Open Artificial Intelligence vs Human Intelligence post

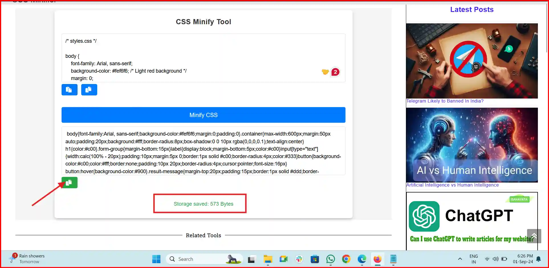point(452,185)
